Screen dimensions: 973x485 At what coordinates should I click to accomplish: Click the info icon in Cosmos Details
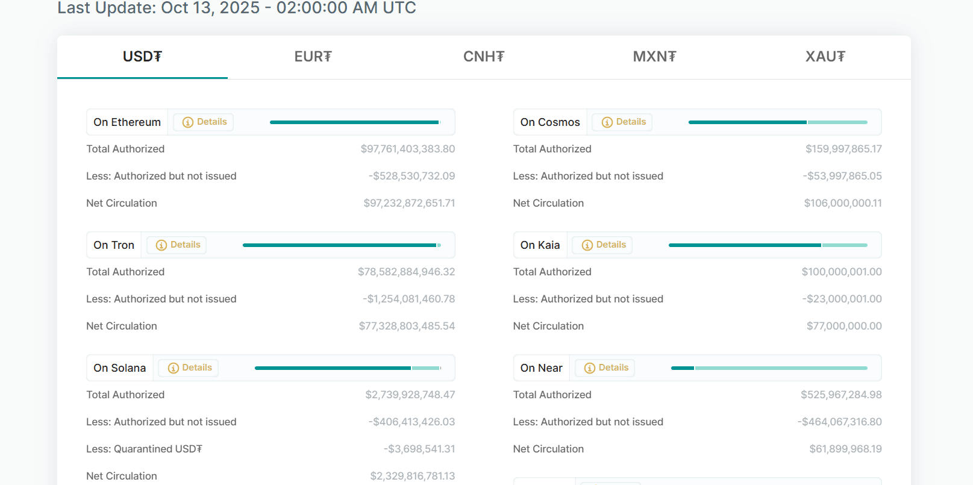[x=607, y=122]
